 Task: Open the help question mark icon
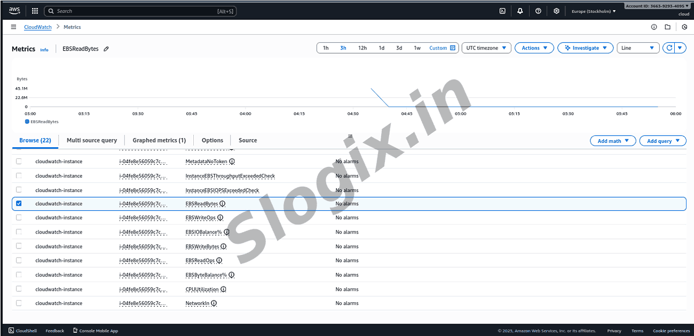pos(538,11)
